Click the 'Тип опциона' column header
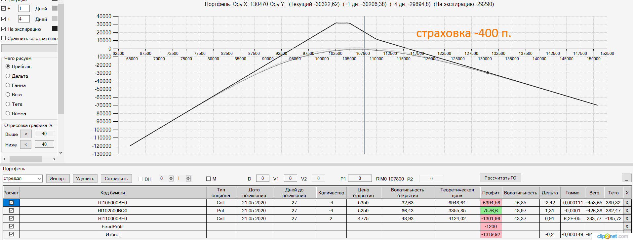Viewport: 633px width, 240px height. pyautogui.click(x=221, y=193)
